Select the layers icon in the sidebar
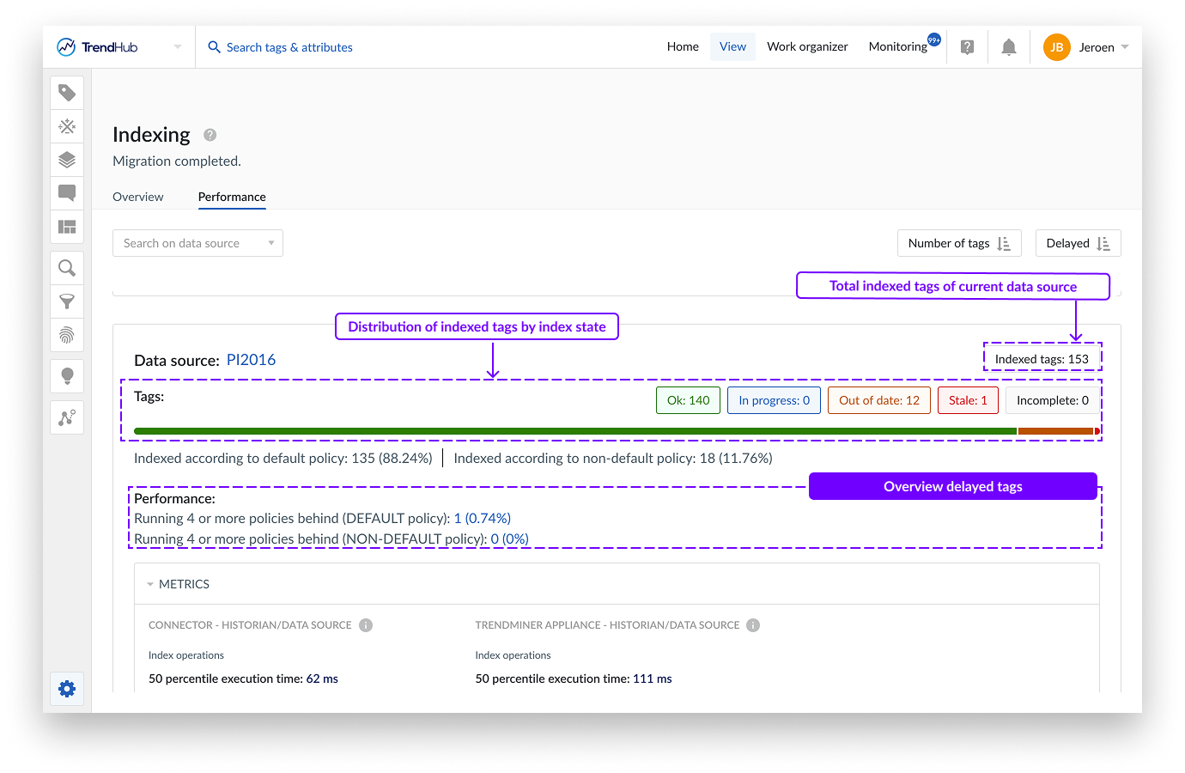Screen dimensions: 1185x773 pyautogui.click(x=67, y=160)
